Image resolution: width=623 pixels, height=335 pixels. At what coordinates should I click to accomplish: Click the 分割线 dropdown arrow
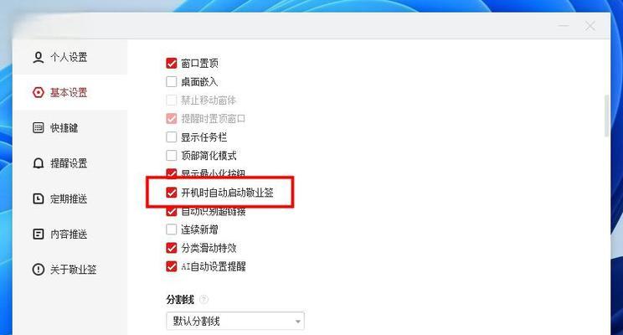(298, 322)
